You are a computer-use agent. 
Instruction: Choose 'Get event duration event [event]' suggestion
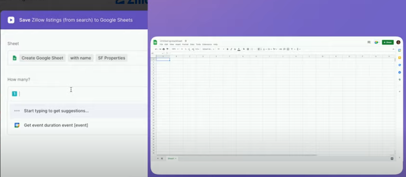[78, 125]
